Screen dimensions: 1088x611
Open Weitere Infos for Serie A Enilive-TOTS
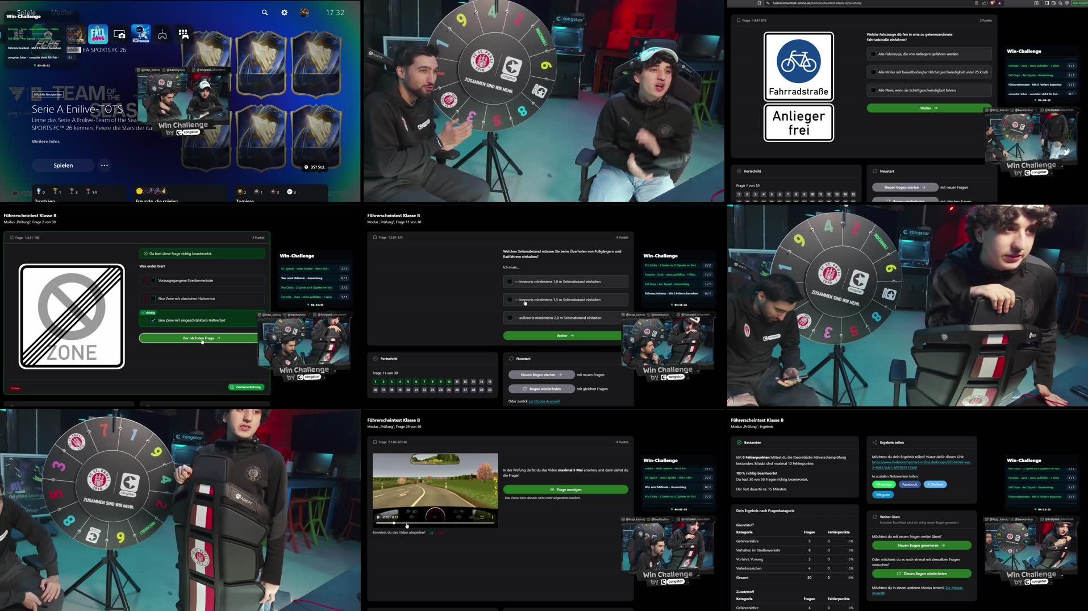45,142
